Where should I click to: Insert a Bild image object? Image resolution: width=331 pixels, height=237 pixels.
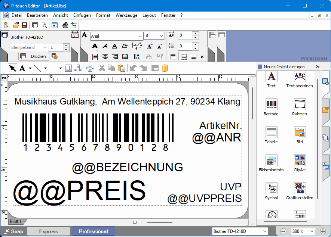[x=300, y=135]
